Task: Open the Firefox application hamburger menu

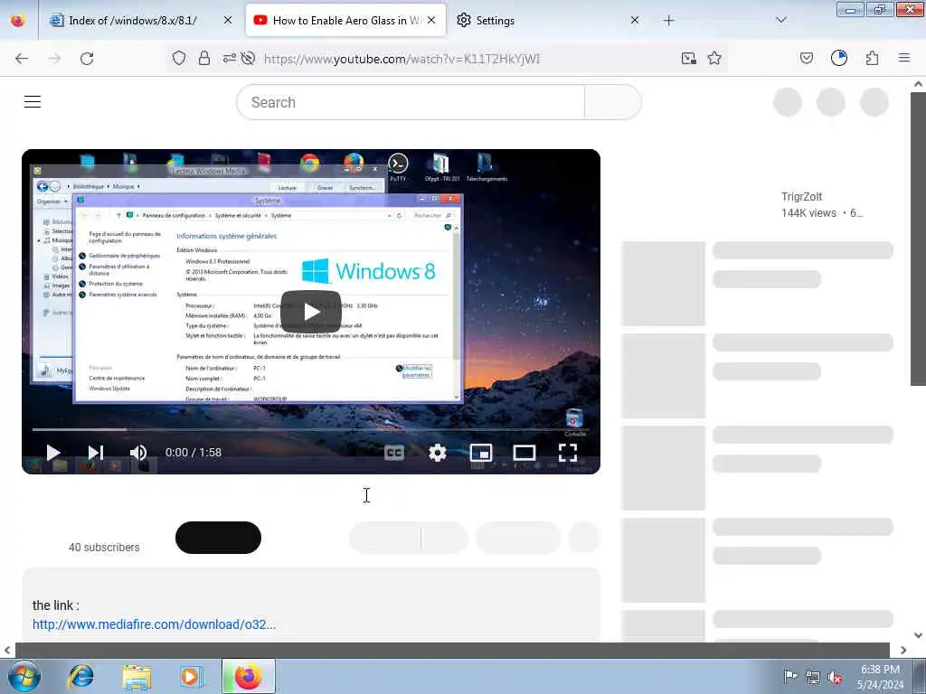Action: click(x=904, y=58)
